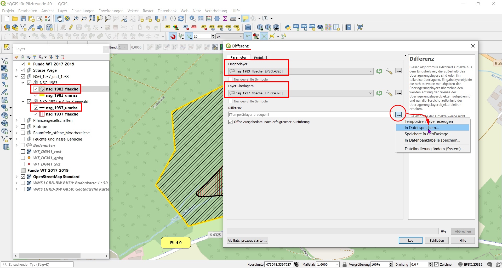Open the Python console
Screen dimensions: 502x268
[x=288, y=27]
